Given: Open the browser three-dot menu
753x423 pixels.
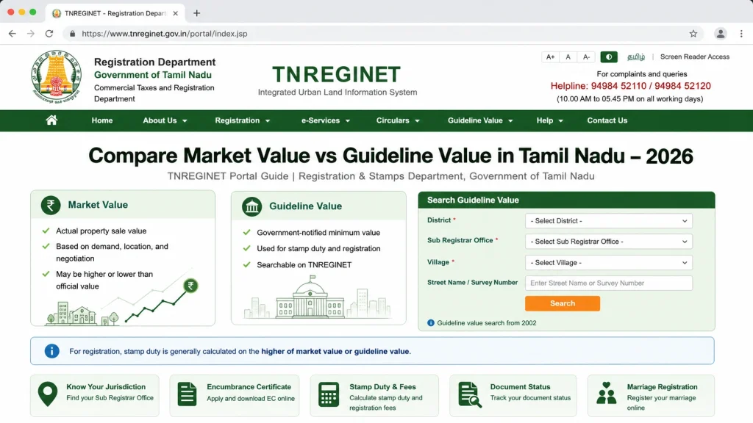Looking at the screenshot, I should pos(741,34).
